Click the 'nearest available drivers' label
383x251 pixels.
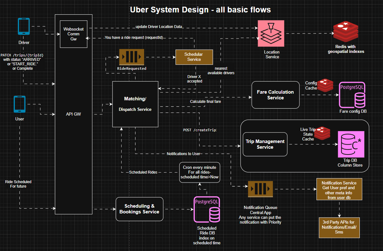click(221, 71)
